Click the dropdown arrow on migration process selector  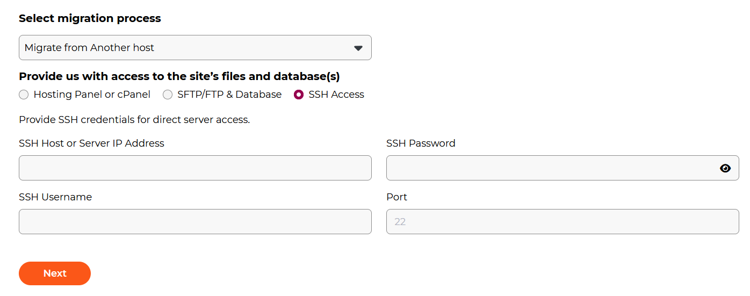tap(358, 48)
